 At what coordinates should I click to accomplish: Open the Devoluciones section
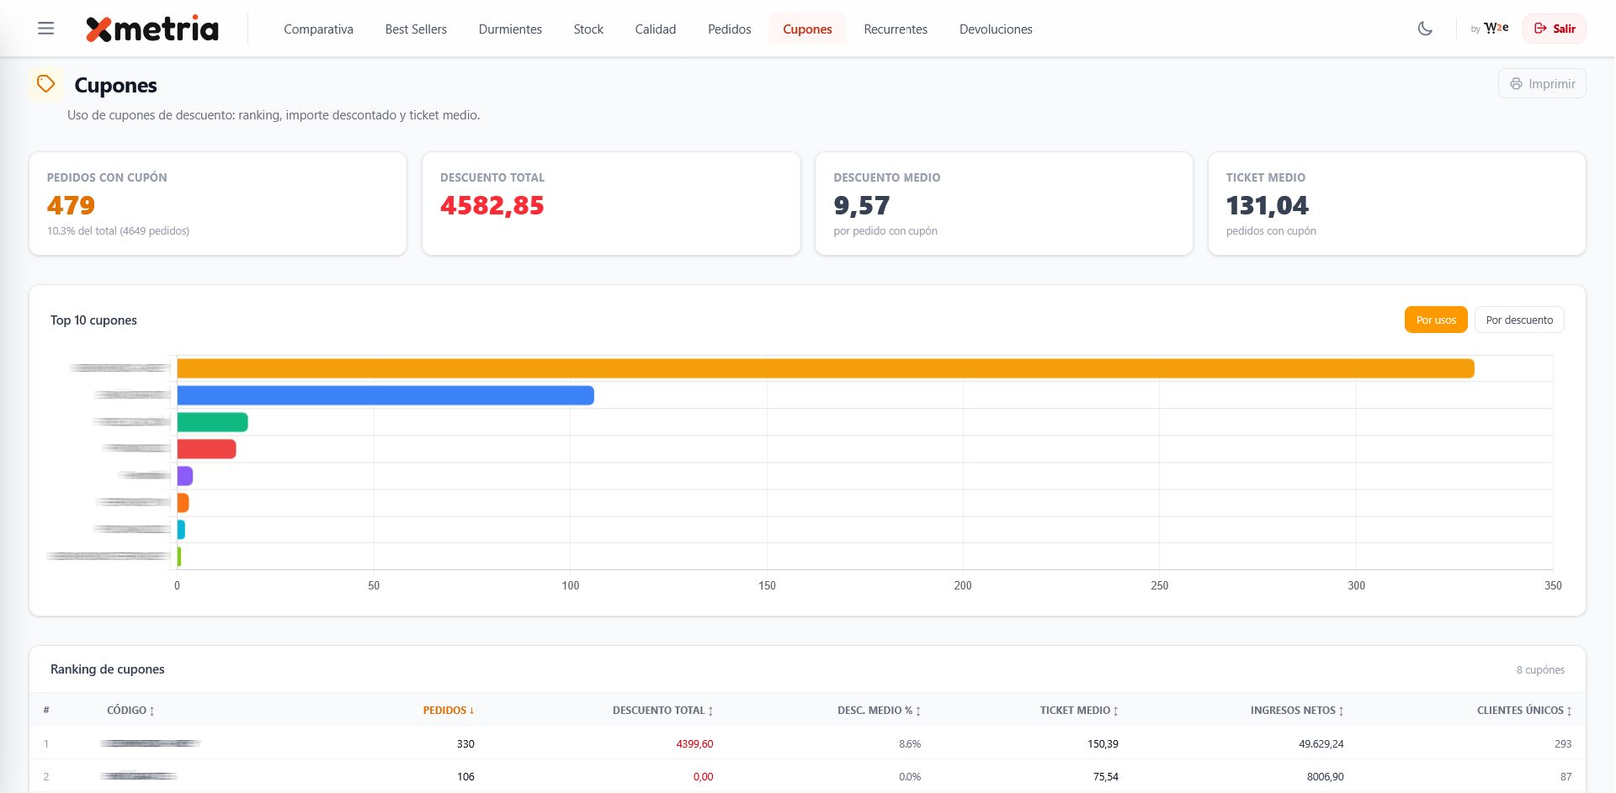(995, 29)
